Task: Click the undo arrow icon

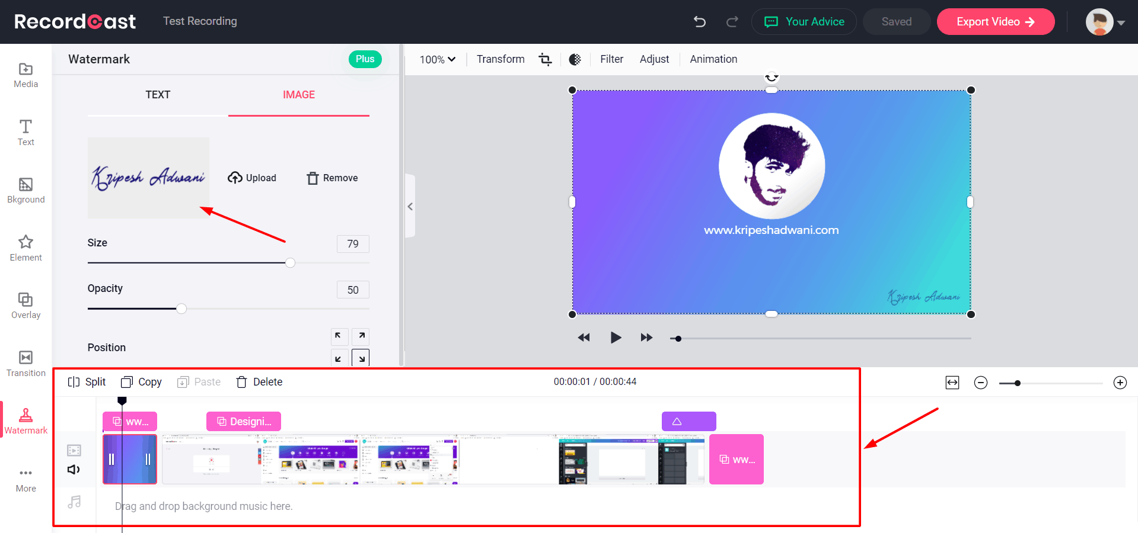Action: pyautogui.click(x=700, y=22)
